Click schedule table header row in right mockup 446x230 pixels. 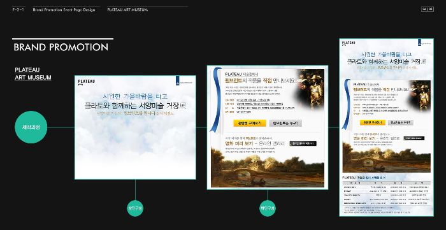click(387, 183)
